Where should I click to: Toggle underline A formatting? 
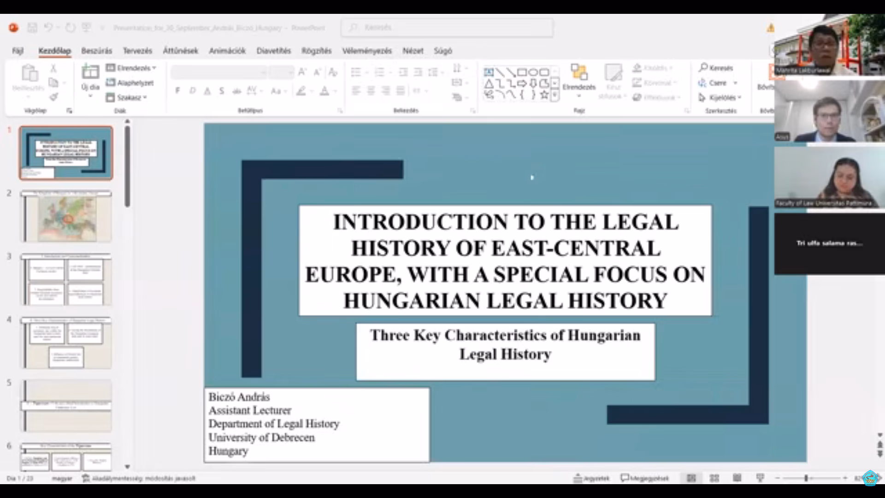(207, 91)
